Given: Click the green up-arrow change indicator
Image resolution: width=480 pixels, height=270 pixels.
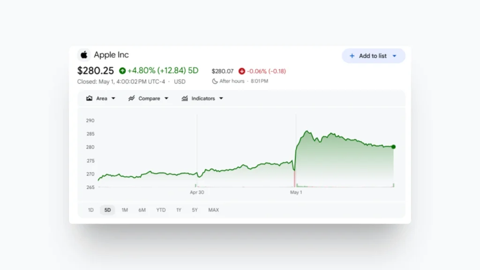Looking at the screenshot, I should tap(122, 71).
